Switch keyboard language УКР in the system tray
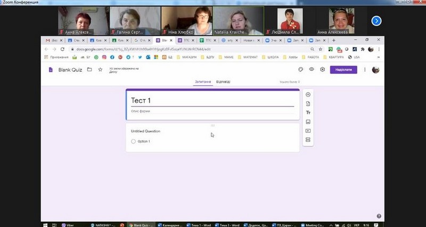The image size is (426, 227). click(356, 225)
